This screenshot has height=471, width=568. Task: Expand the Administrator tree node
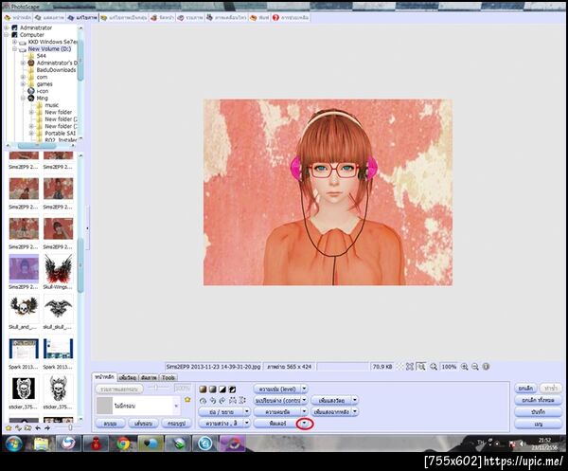(7, 27)
